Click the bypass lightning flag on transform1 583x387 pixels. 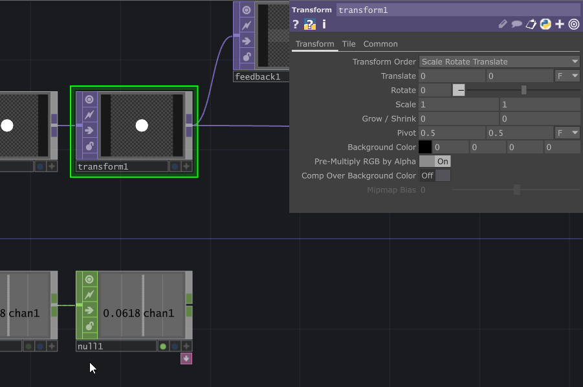(88, 114)
